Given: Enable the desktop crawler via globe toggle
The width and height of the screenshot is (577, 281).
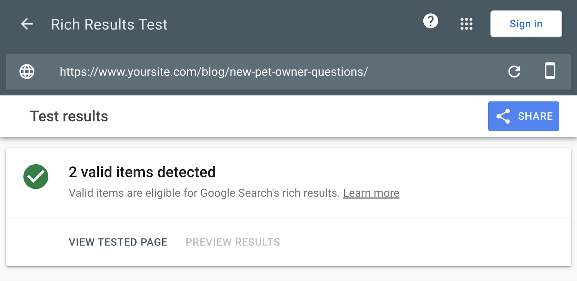Looking at the screenshot, I should (26, 72).
